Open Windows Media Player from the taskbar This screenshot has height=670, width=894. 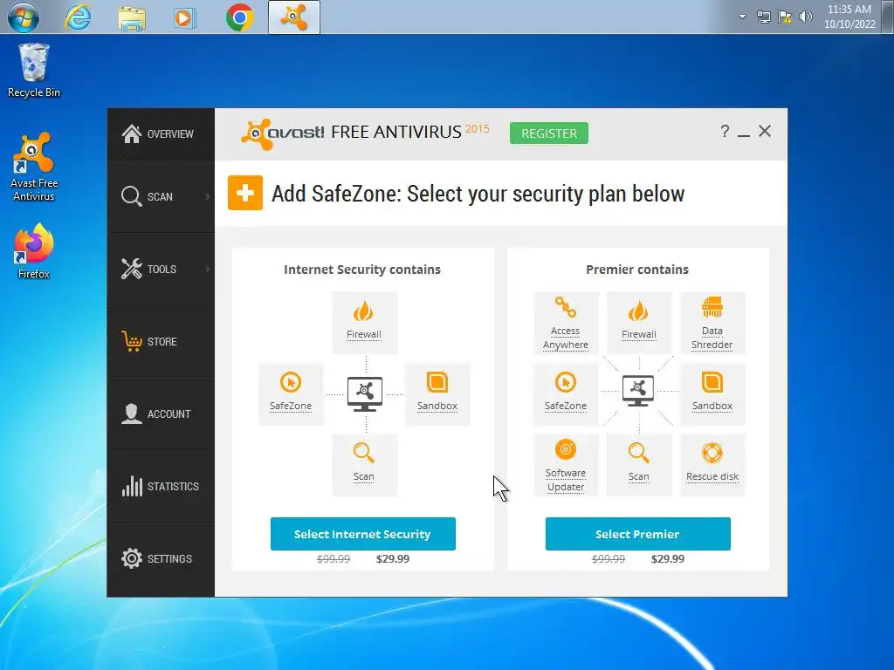click(x=184, y=18)
